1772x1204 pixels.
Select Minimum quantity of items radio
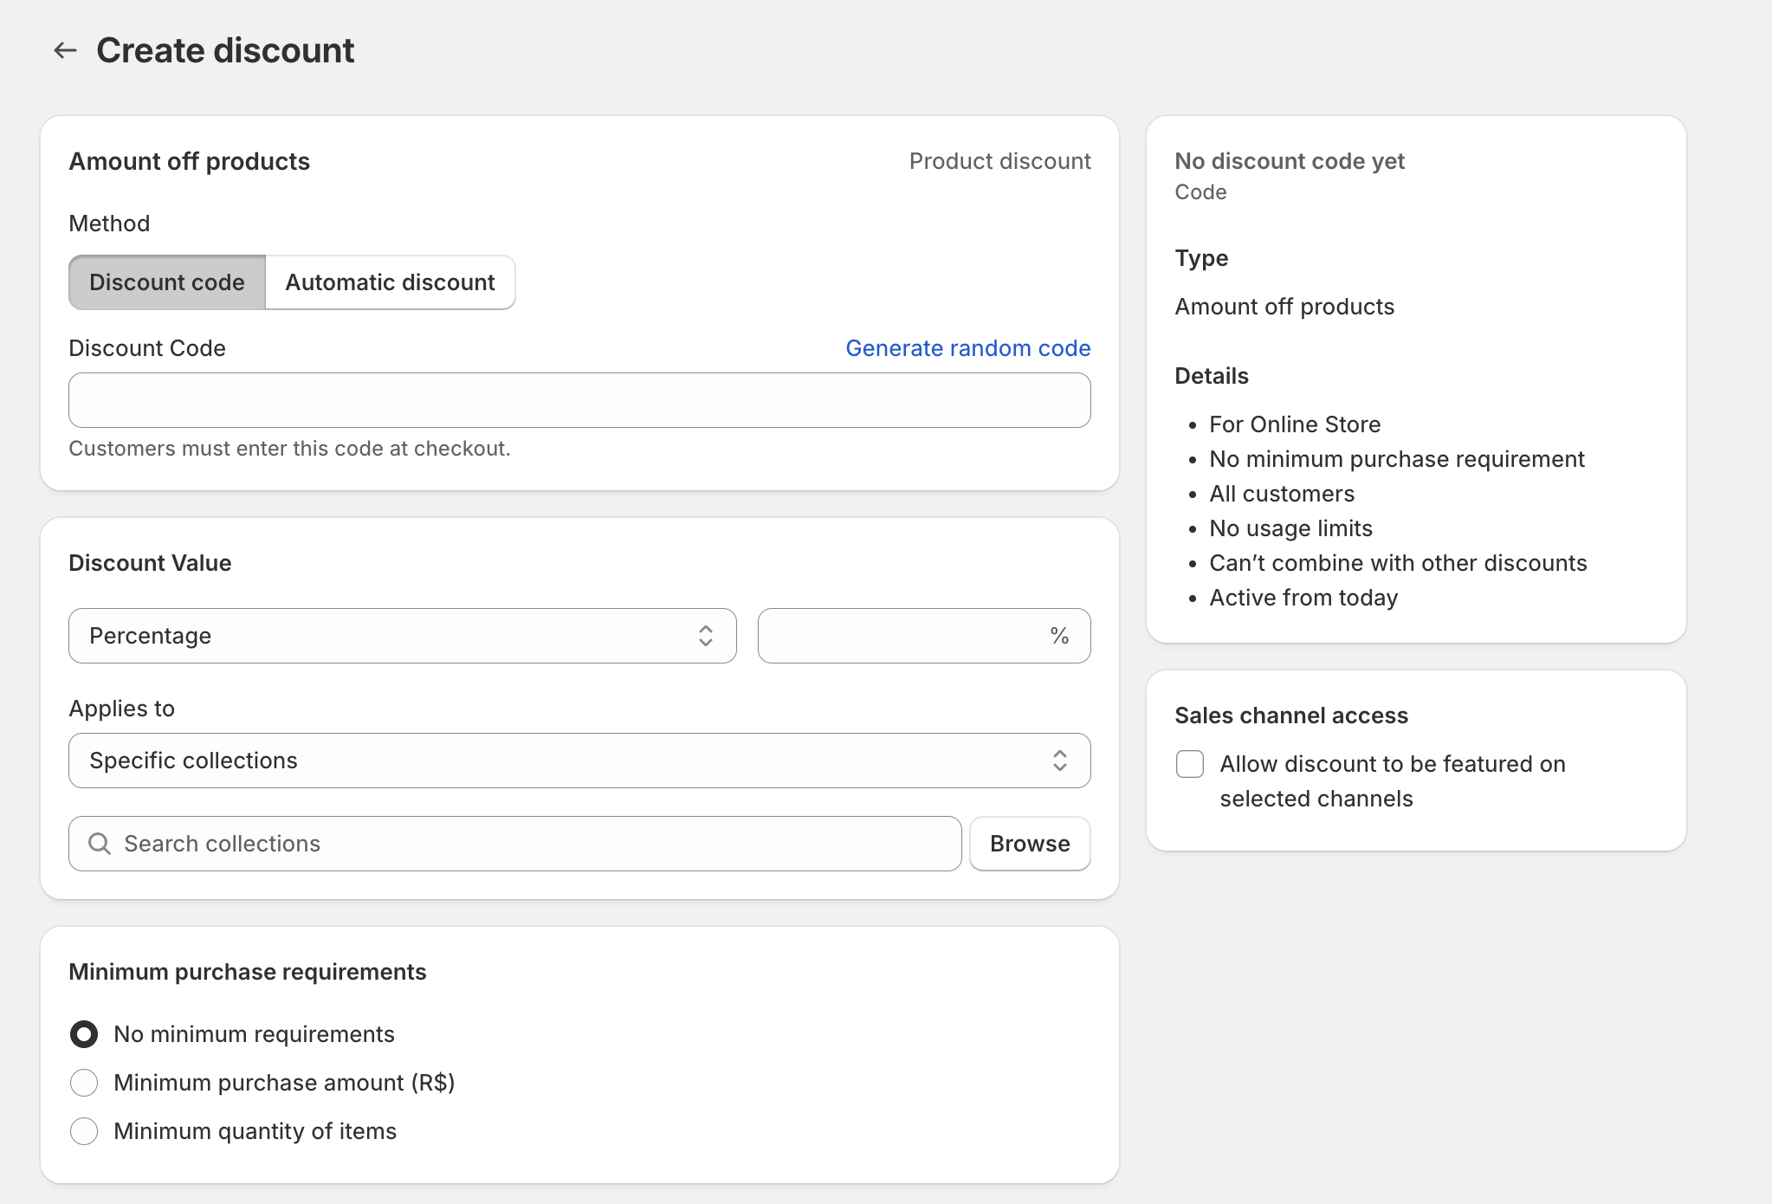(84, 1131)
